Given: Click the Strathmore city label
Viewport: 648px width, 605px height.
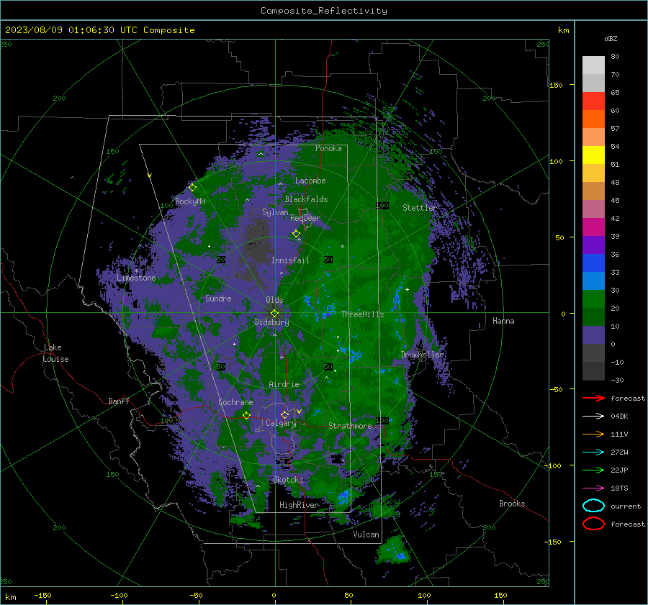Looking at the screenshot, I should [350, 426].
